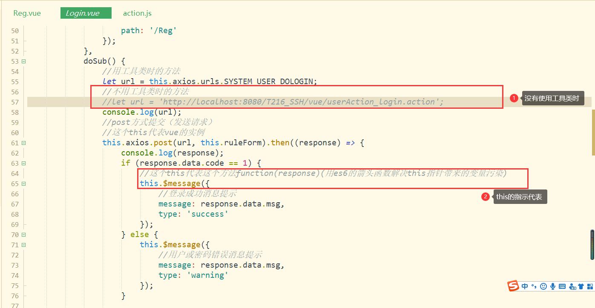
Task: Click the yellow marker in the scrollbar
Action: [x=593, y=132]
